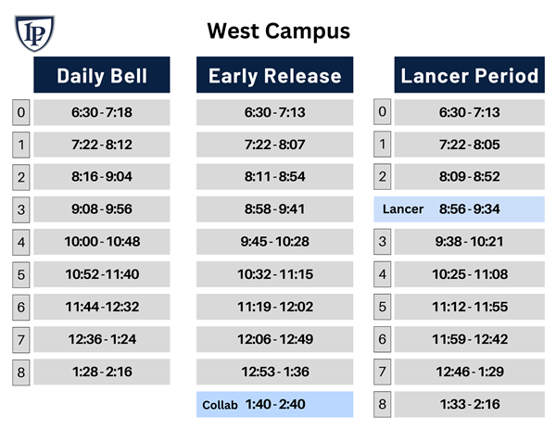Viewport: 556px width, 429px height.
Task: Select Lancer Period number 8 box
Action: click(x=382, y=404)
